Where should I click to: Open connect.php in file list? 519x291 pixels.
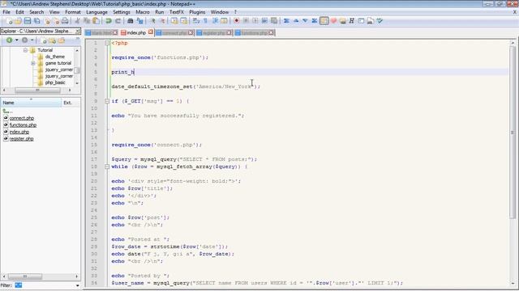click(22, 118)
